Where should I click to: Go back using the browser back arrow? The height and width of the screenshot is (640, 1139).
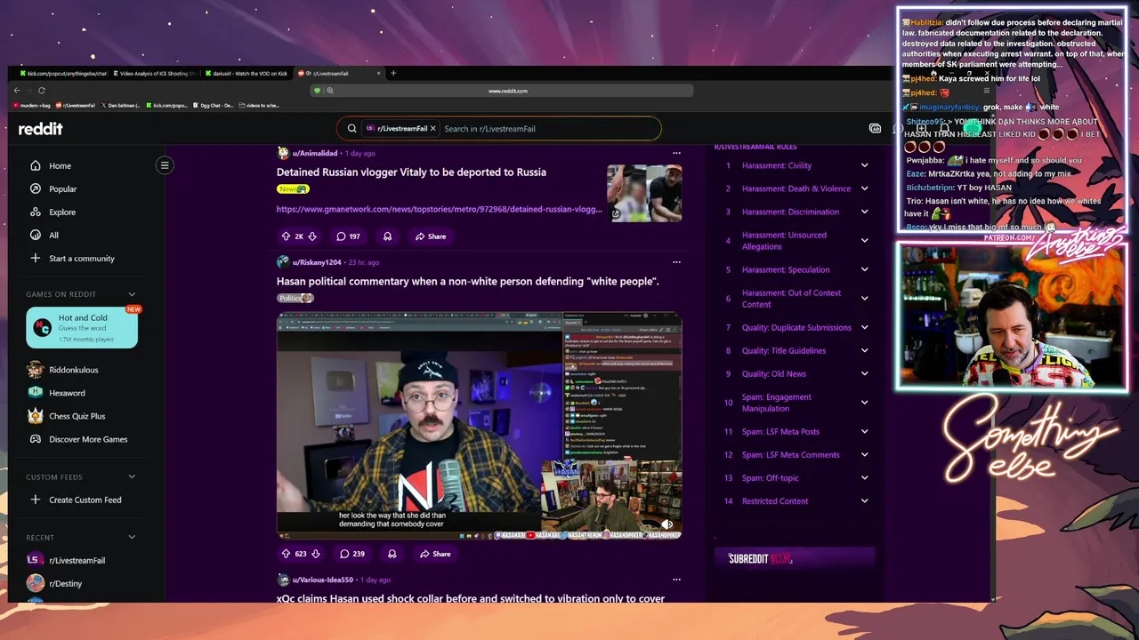click(17, 91)
